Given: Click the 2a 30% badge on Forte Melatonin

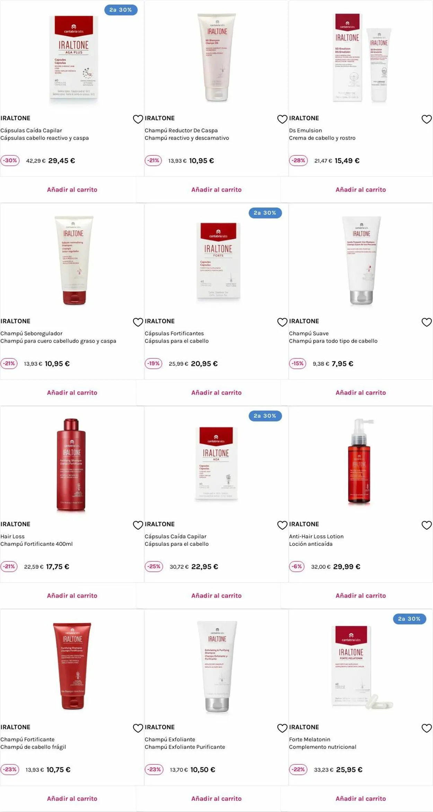Looking at the screenshot, I should tap(409, 619).
